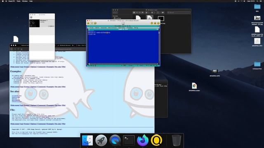Click round toolbar icon in machine list window

[31, 17]
